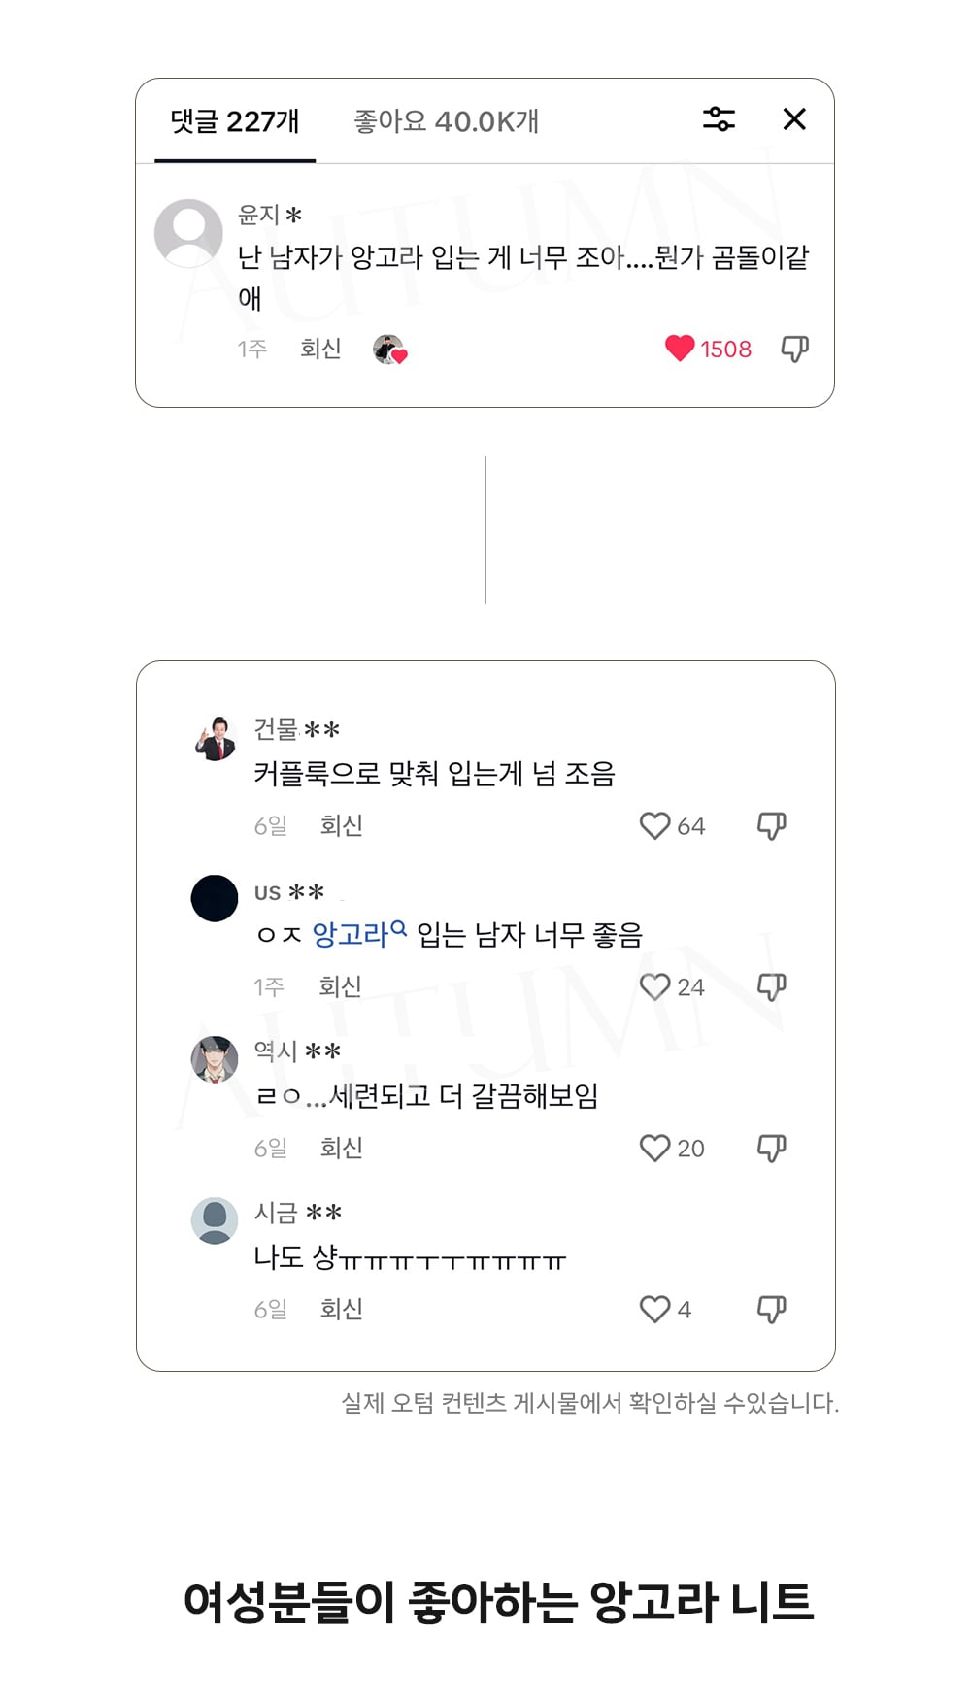Like the US comment with 24 likes
The image size is (971, 1701).
tap(655, 987)
